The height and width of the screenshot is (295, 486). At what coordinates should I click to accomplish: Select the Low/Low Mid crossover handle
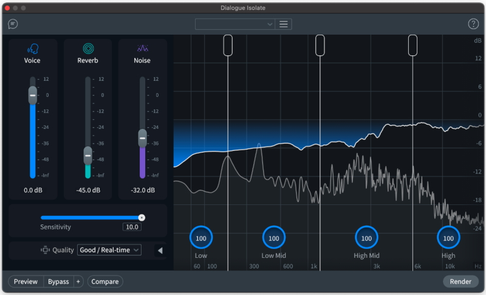coord(228,45)
